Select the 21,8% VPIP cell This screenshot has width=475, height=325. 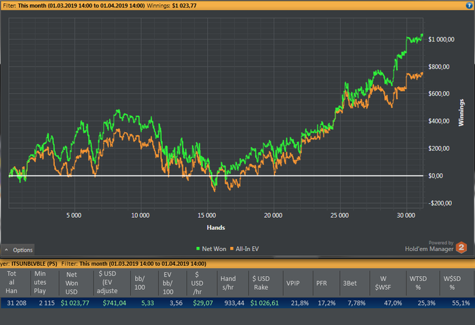coord(300,303)
